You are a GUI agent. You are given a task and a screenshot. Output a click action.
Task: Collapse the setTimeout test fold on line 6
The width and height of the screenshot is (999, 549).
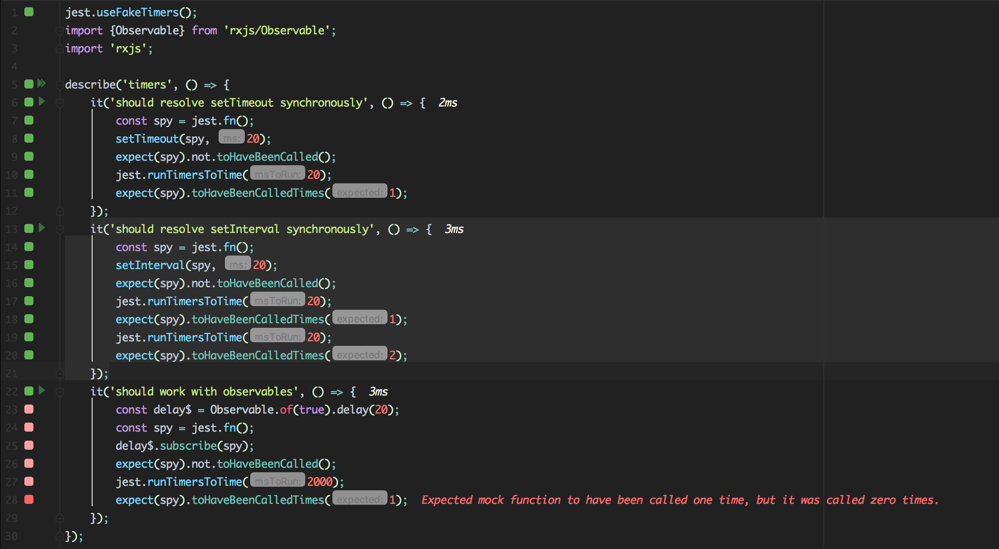[59, 103]
